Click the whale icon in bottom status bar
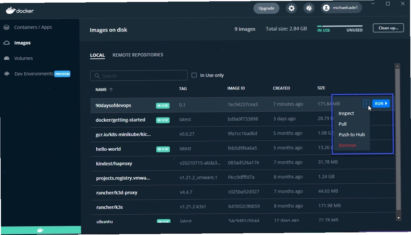The height and width of the screenshot is (235, 411). pos(40,230)
